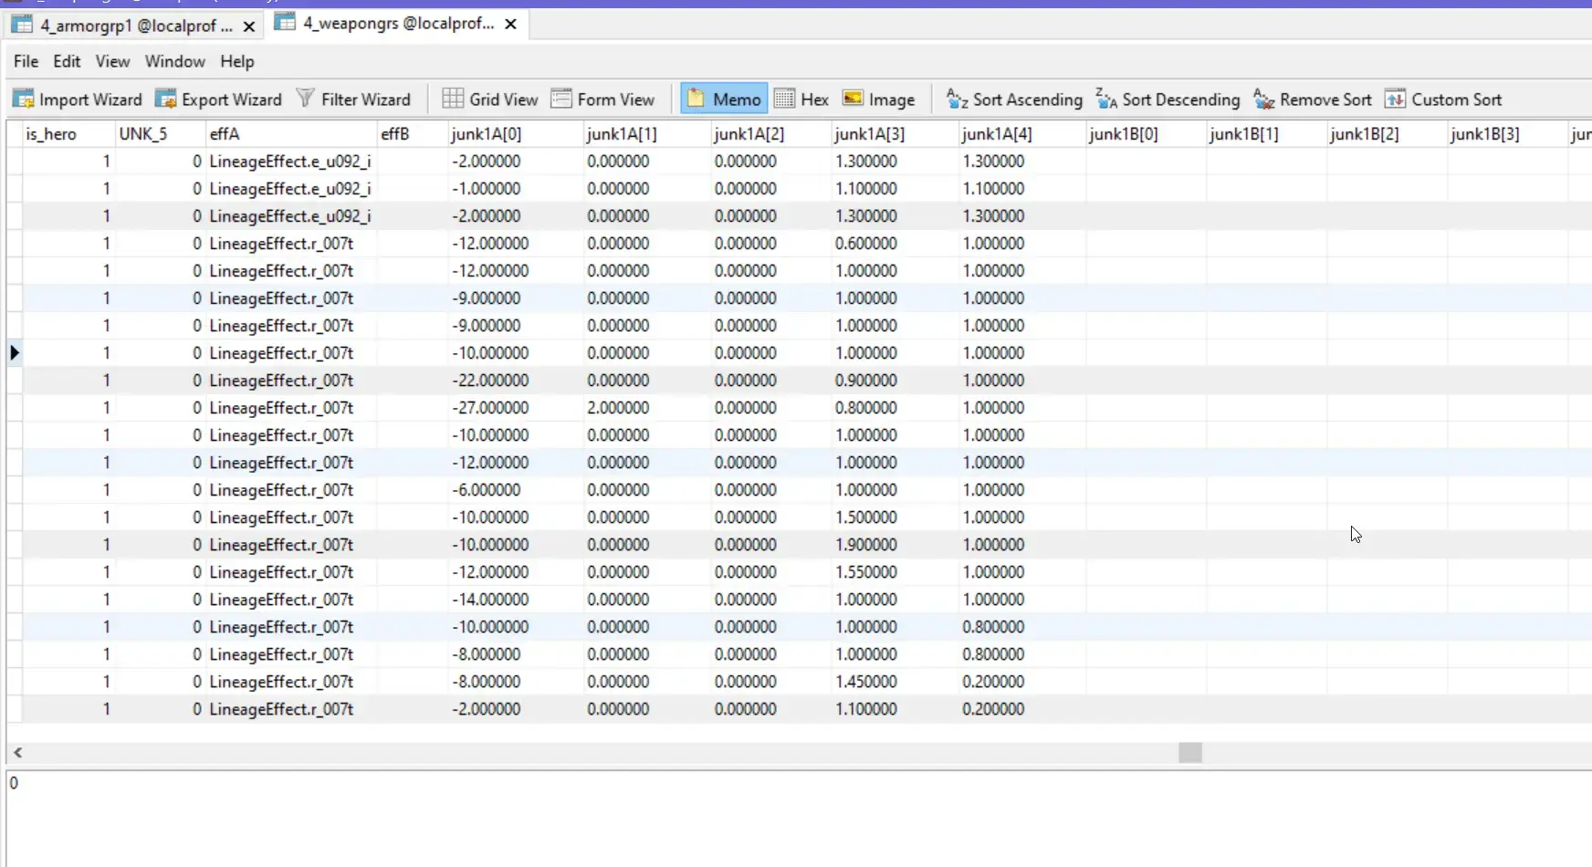
Task: Select cell with value -22.000000
Action: point(515,381)
